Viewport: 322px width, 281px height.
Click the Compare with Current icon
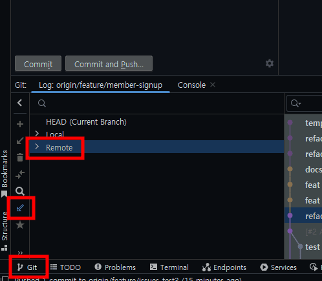(20, 174)
